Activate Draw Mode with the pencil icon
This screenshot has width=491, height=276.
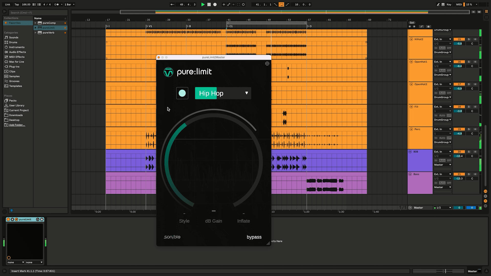[438, 4]
